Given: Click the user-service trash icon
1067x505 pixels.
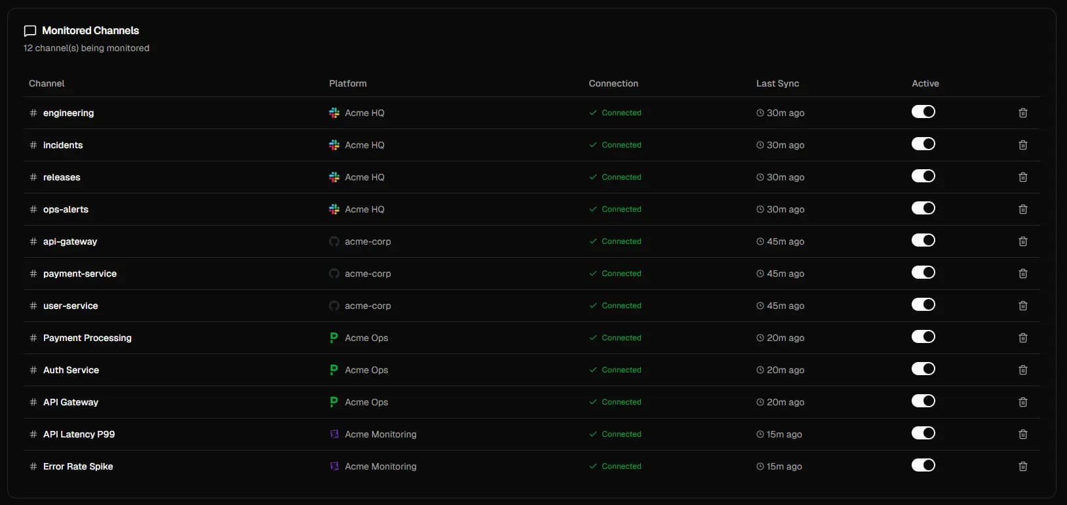Looking at the screenshot, I should click(1022, 306).
